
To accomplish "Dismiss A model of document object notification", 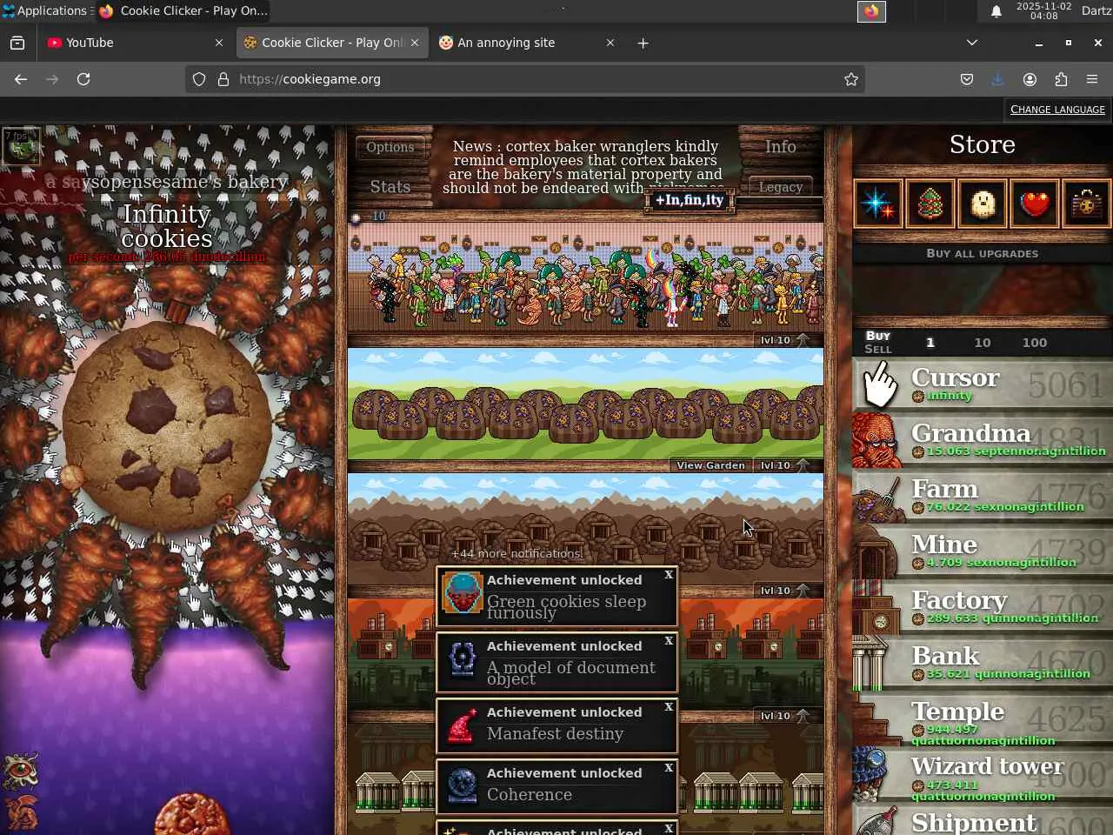I will 669,641.
